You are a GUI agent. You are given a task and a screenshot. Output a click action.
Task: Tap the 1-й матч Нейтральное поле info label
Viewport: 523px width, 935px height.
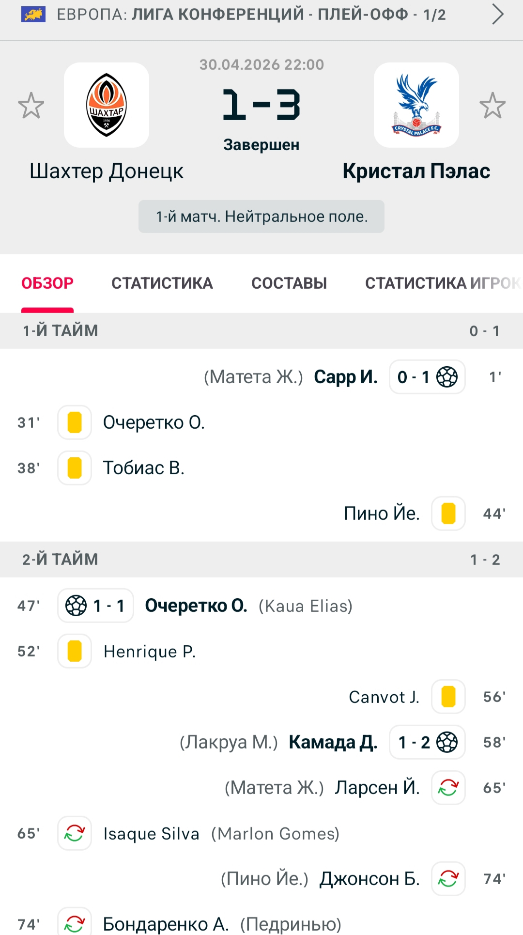[261, 217]
